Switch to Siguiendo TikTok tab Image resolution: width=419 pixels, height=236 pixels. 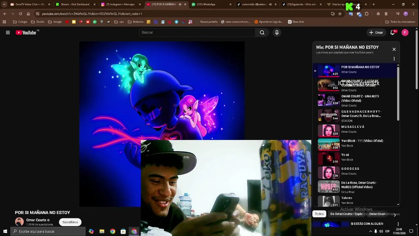[301, 4]
